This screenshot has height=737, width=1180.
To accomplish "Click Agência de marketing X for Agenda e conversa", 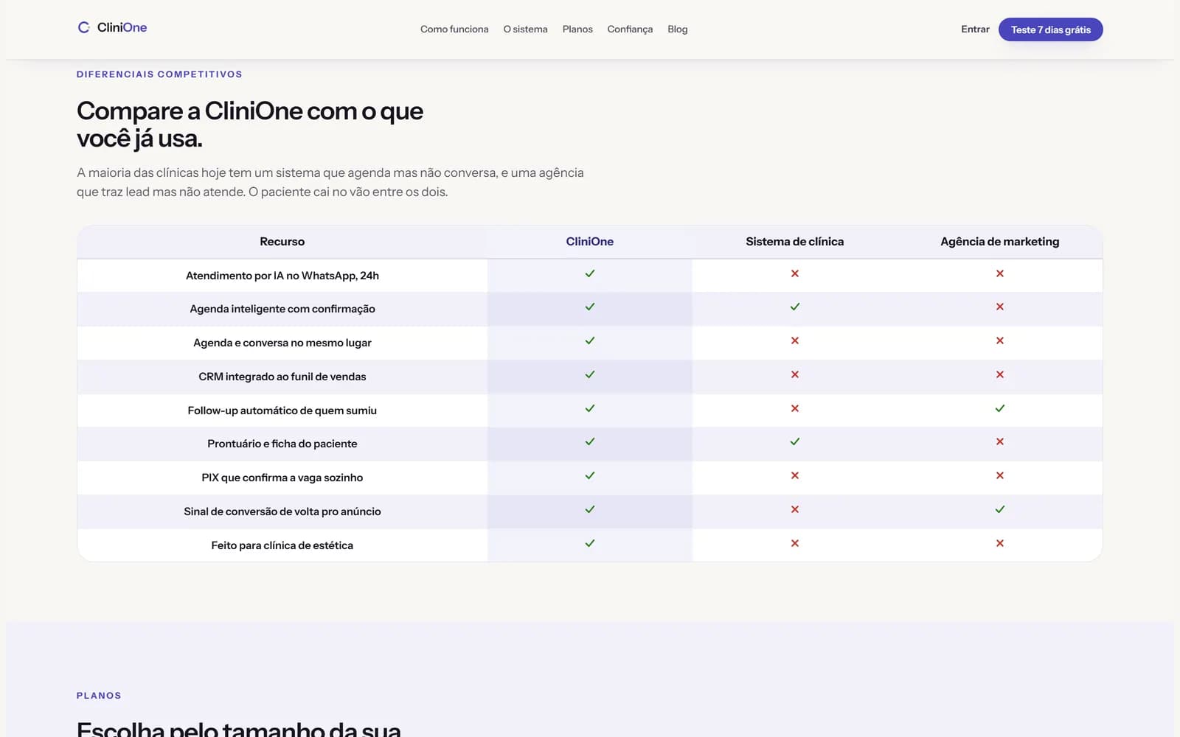I will click(1000, 340).
